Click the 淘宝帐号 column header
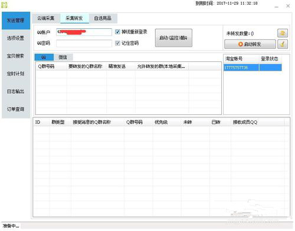This screenshot has width=295, height=231. pos(241,59)
